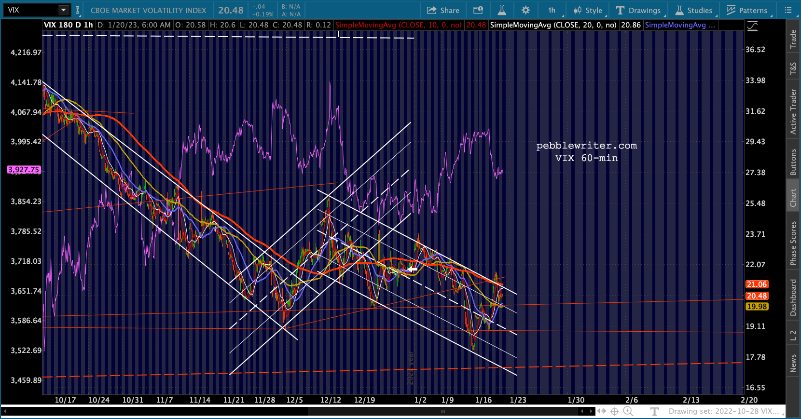Image resolution: width=801 pixels, height=419 pixels.
Task: Click the VIX 180 D 1h chart title
Action: pyautogui.click(x=69, y=25)
